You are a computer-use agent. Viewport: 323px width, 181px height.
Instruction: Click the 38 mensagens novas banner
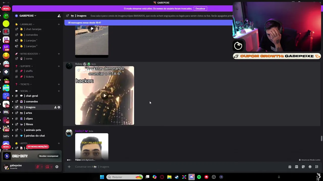pos(148,23)
